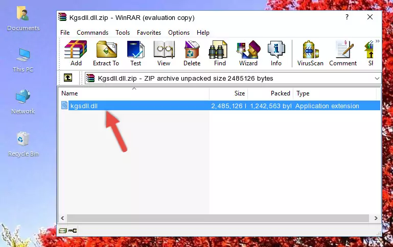The height and width of the screenshot is (247, 393).
Task: Sort by the Packed column header
Action: (270, 93)
